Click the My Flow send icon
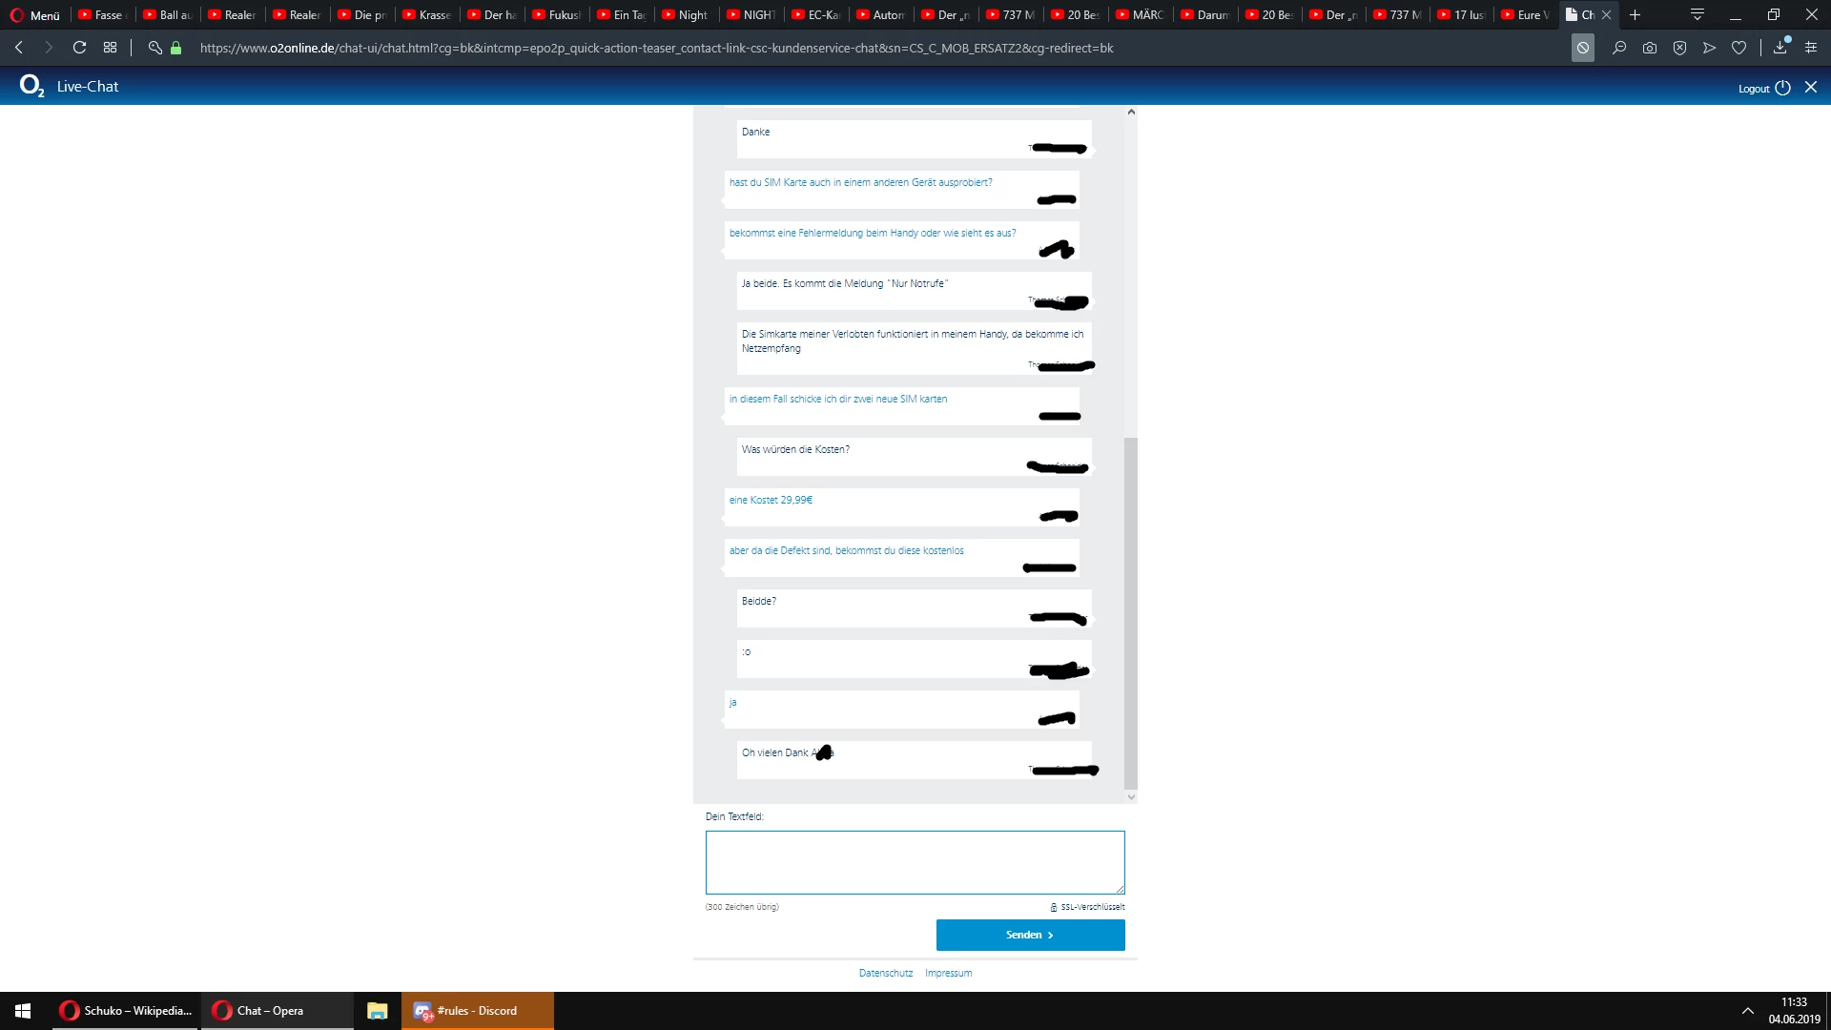This screenshot has width=1831, height=1030. pos(1709,48)
